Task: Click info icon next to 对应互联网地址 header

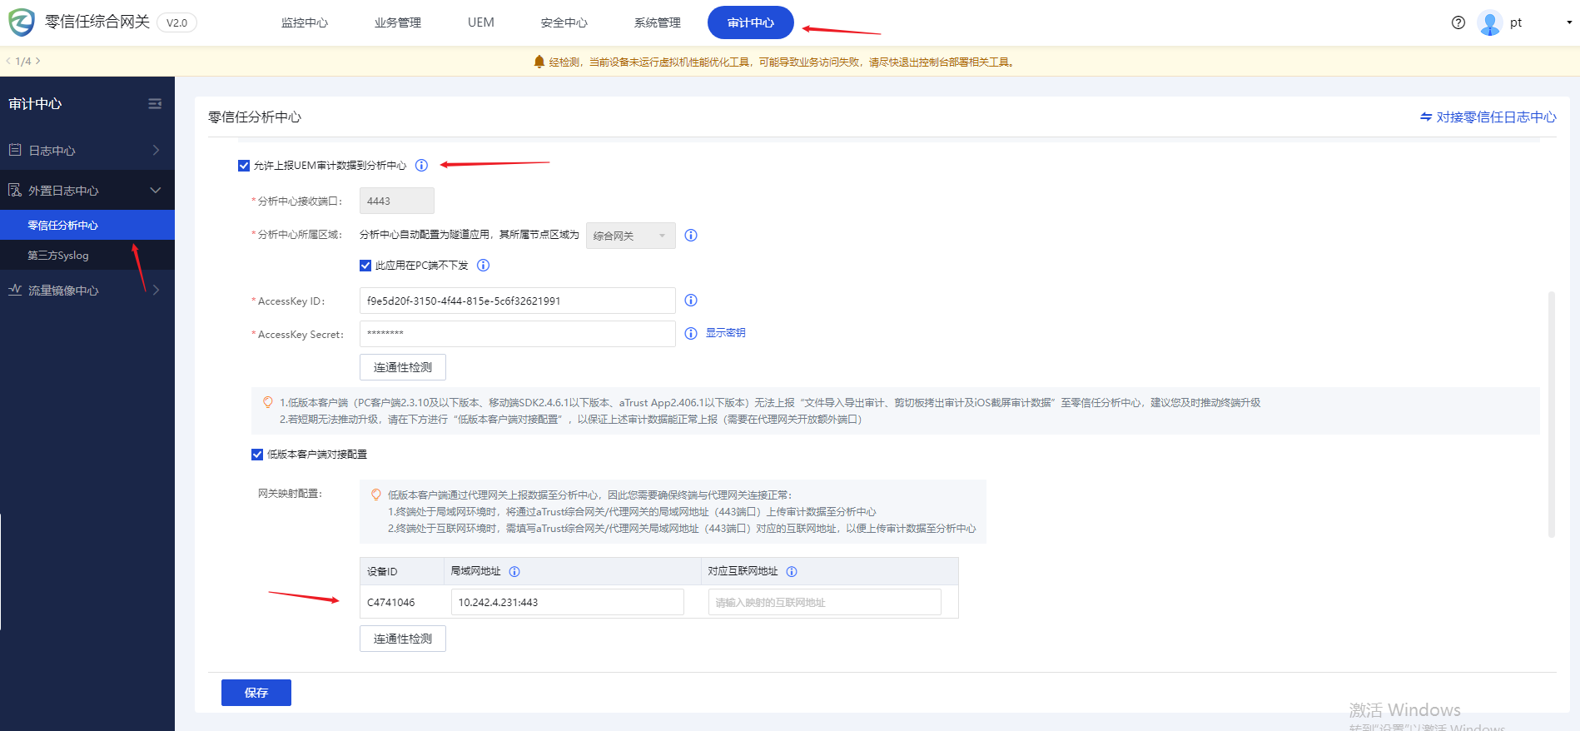Action: click(x=792, y=572)
